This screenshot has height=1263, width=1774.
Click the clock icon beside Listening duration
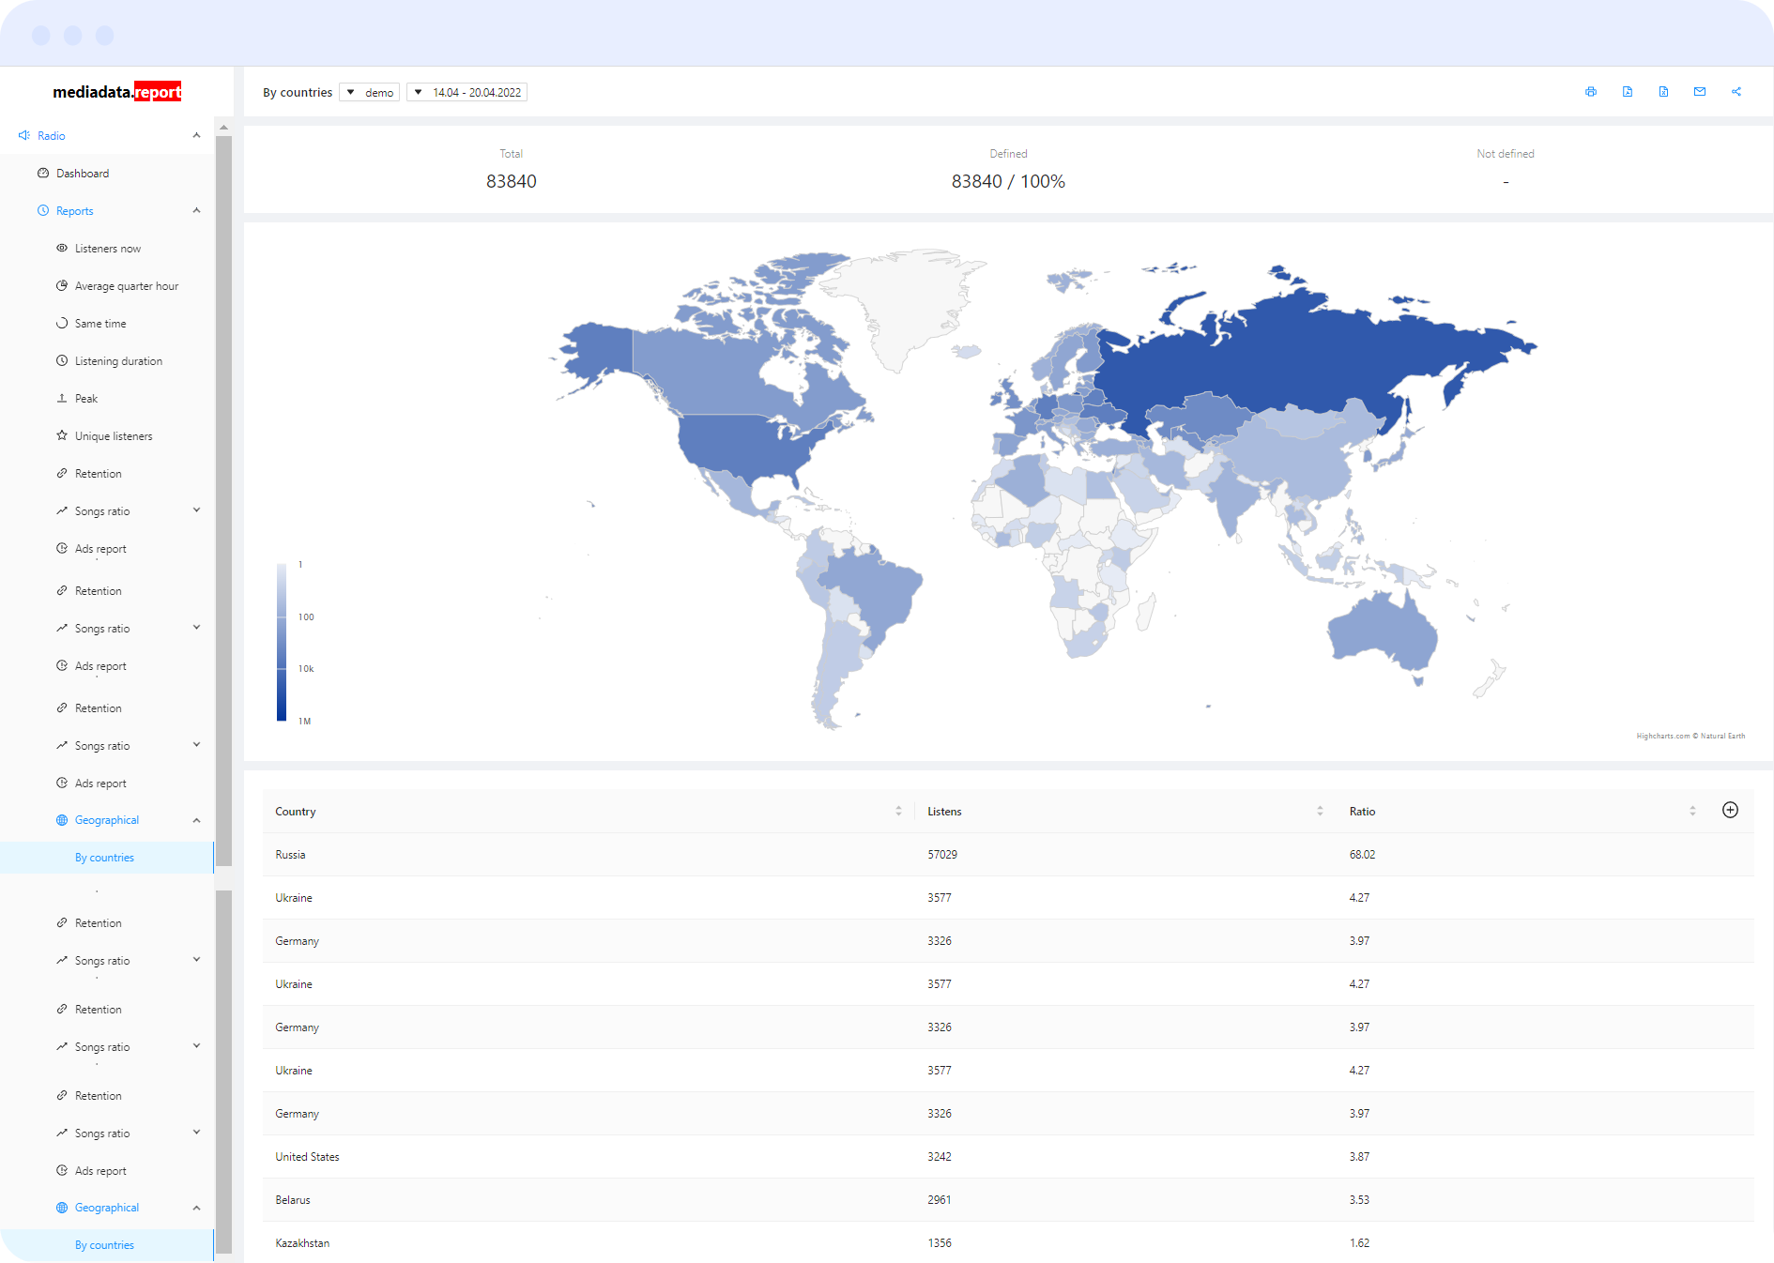(x=62, y=361)
